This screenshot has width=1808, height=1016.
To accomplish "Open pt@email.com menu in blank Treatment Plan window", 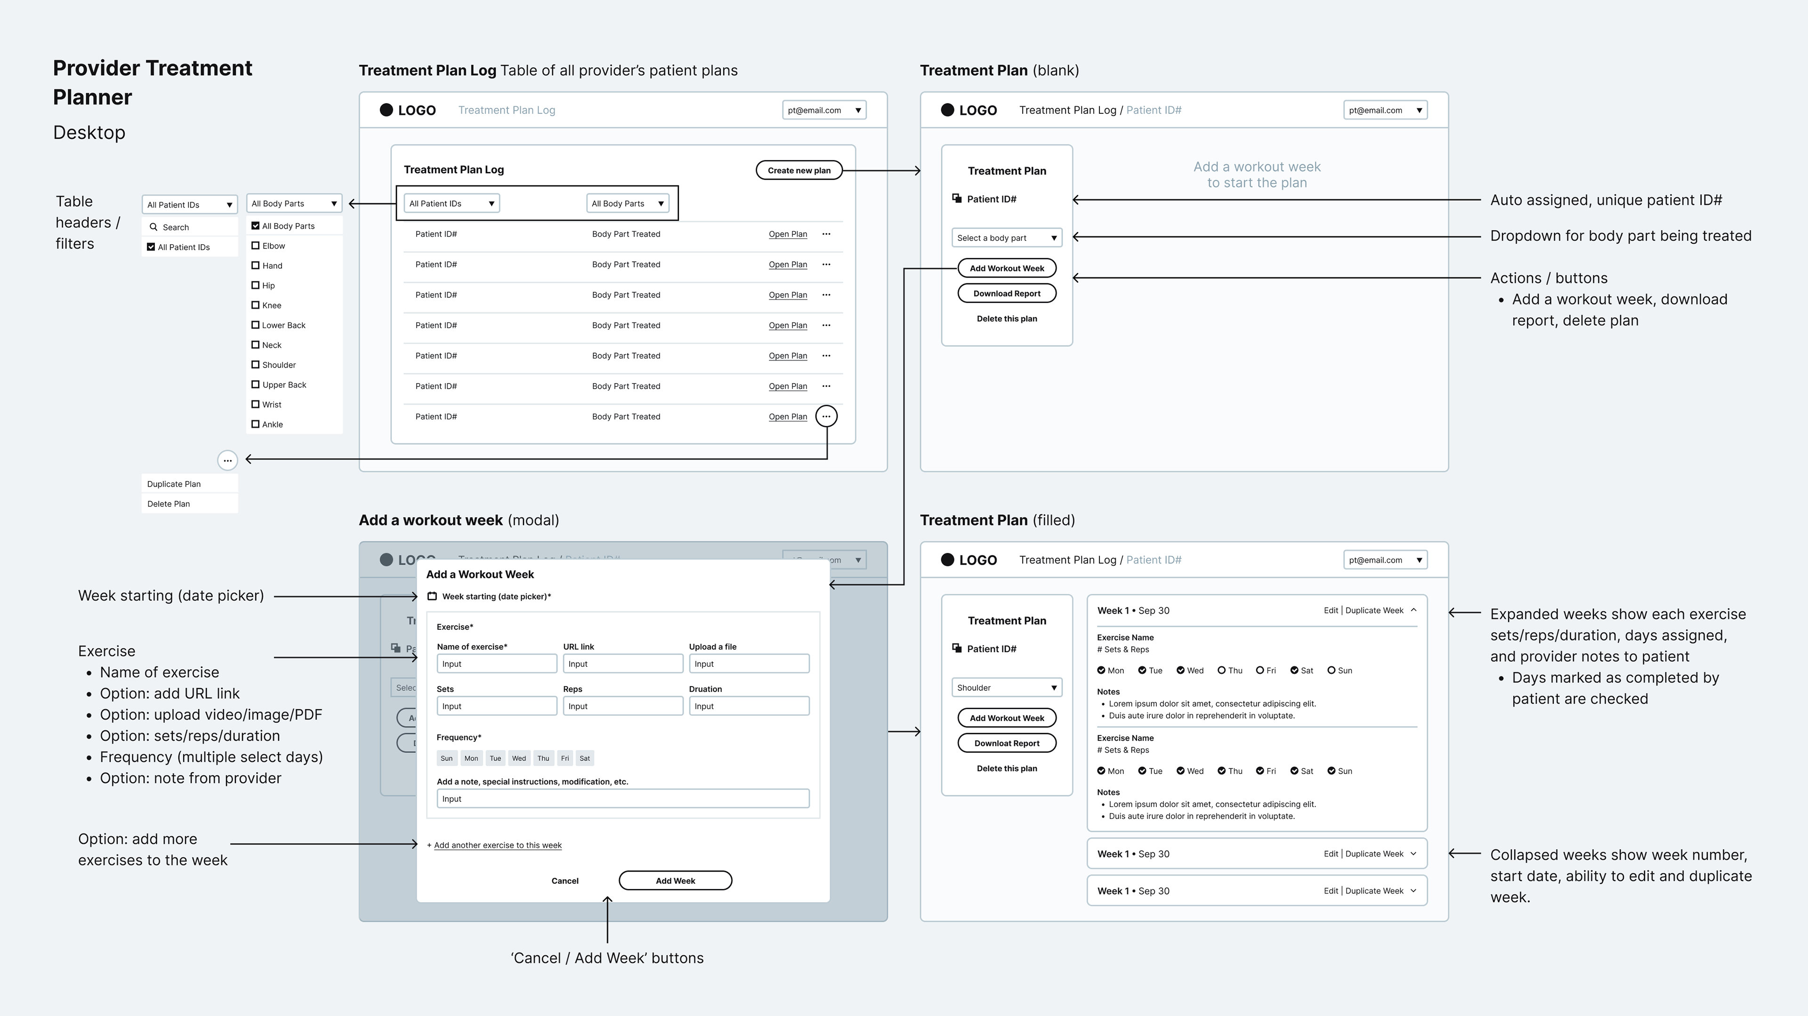I will pyautogui.click(x=1386, y=110).
